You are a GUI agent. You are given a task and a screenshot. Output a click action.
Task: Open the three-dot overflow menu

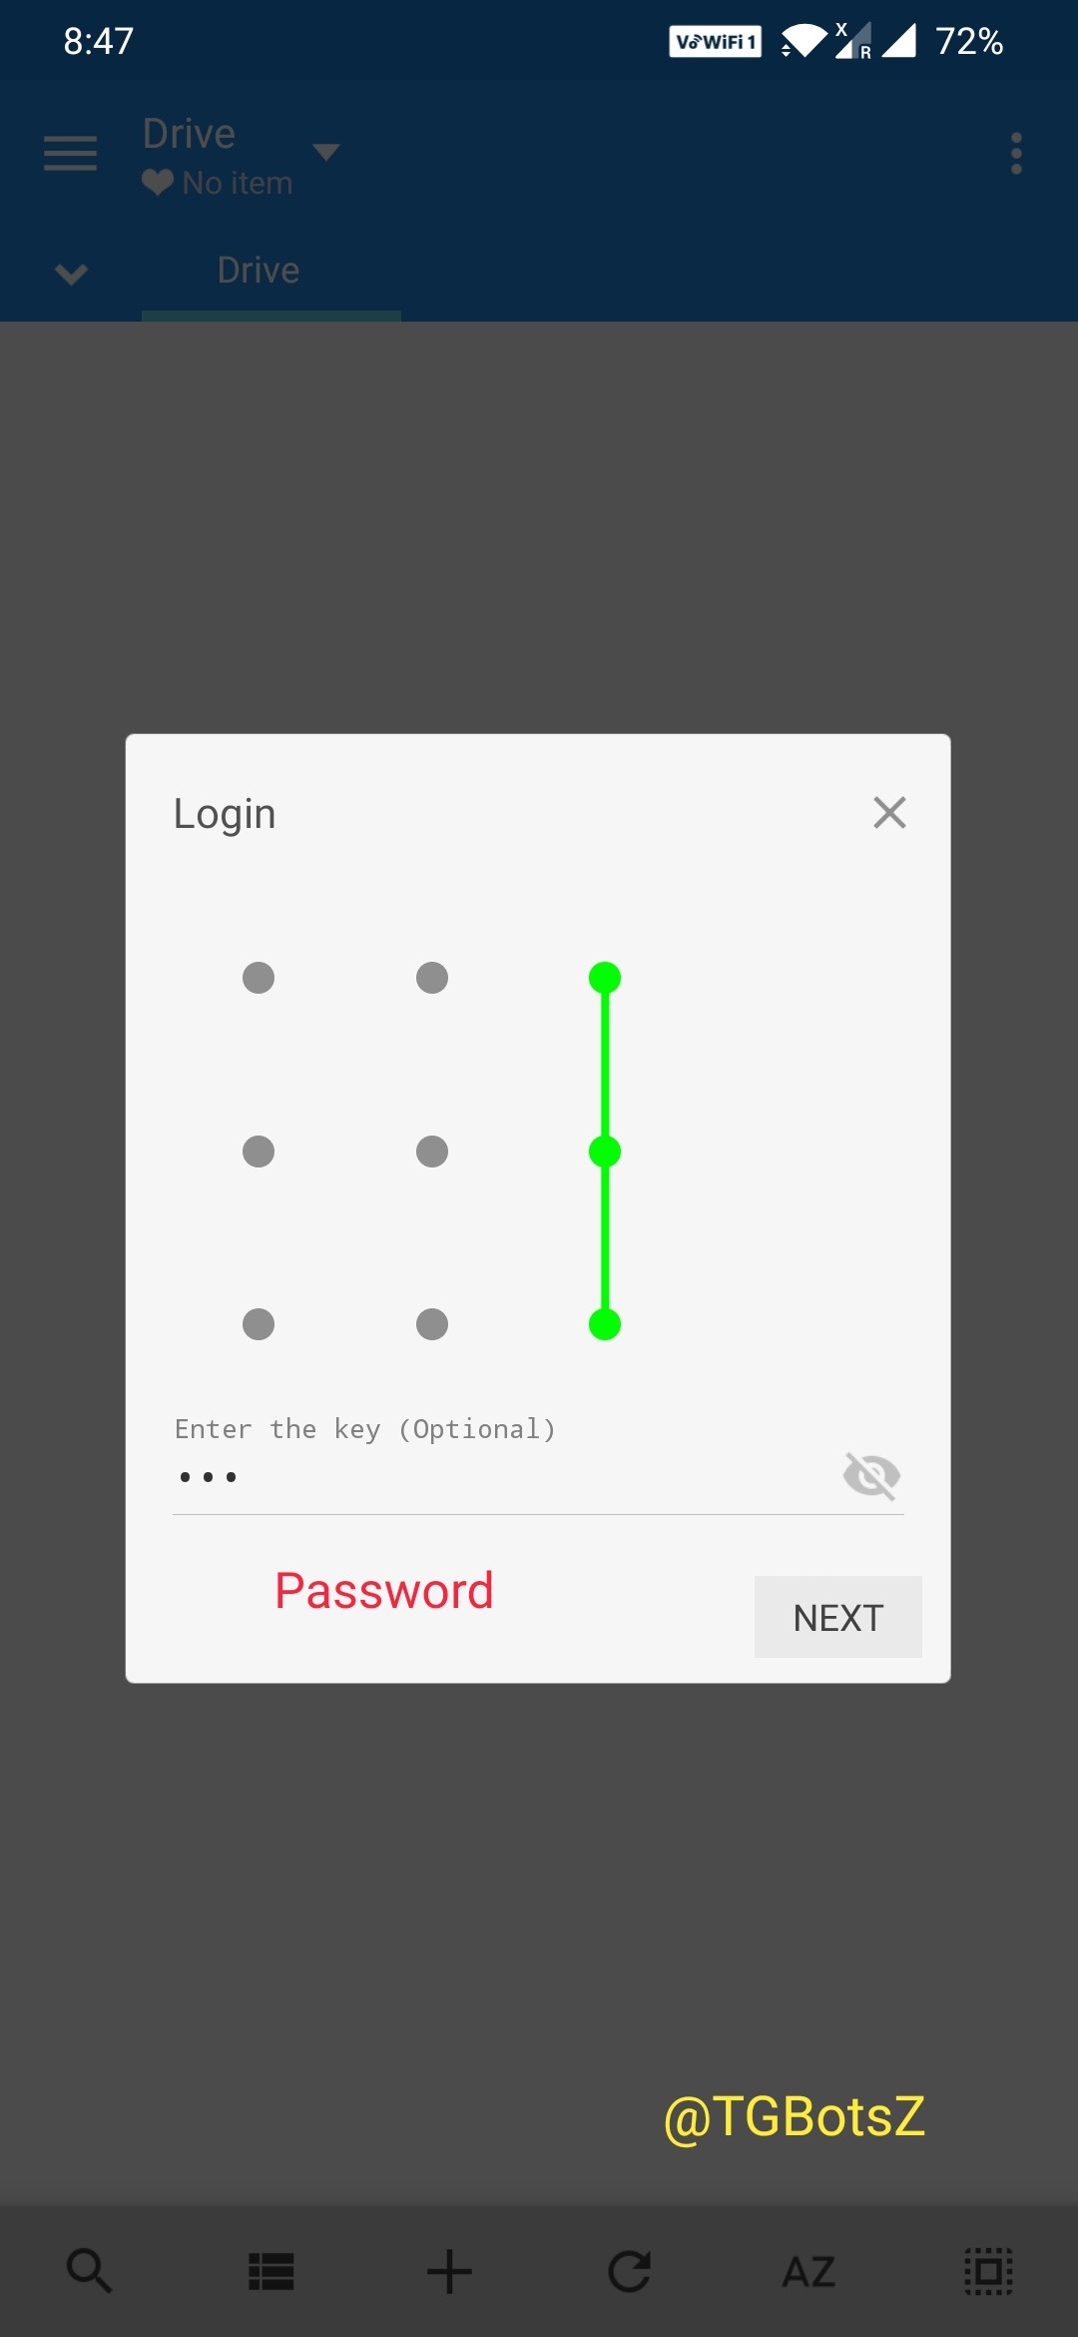point(1016,153)
